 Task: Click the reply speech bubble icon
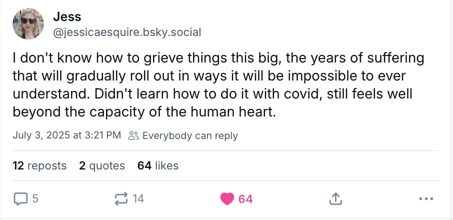point(20,199)
